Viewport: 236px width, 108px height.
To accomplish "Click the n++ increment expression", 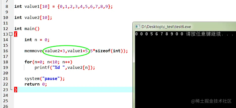I will (66, 62).
